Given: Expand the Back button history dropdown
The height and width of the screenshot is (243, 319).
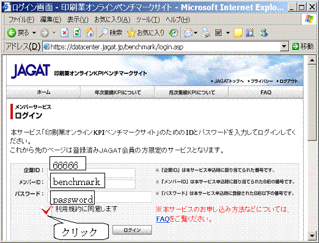Looking at the screenshot, I should click(34, 33).
